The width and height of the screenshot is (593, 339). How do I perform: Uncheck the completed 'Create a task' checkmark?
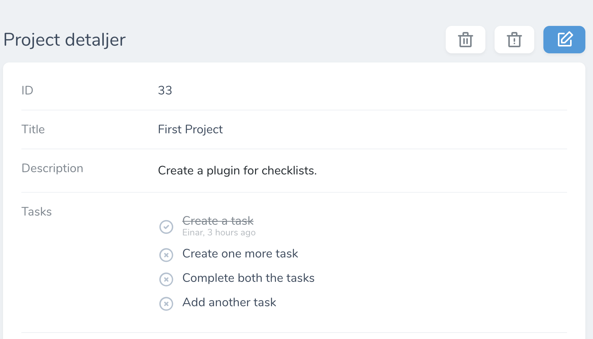point(166,227)
